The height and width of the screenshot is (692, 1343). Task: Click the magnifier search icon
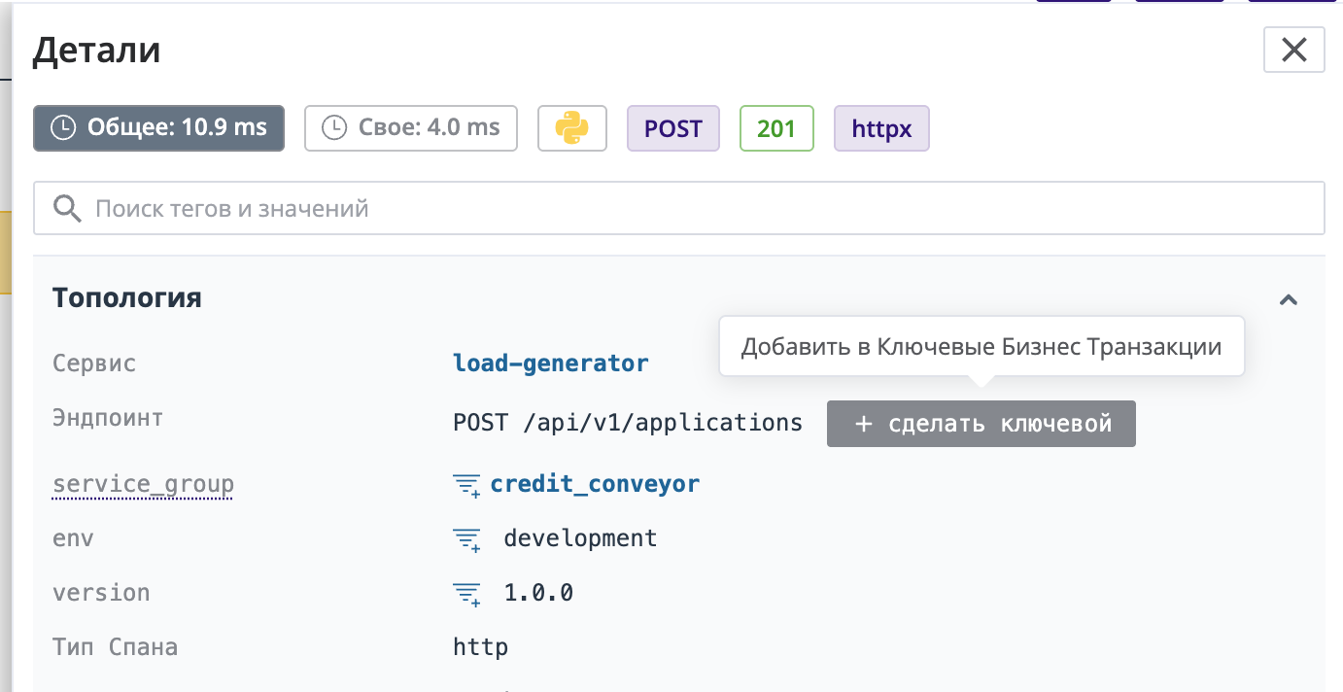[67, 208]
